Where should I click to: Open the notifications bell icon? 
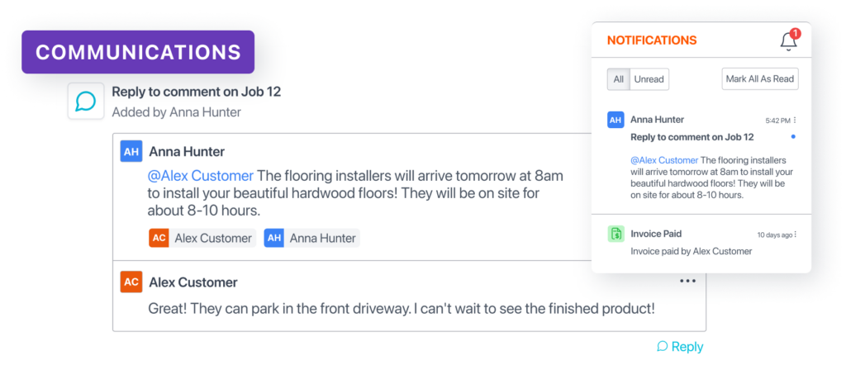788,41
